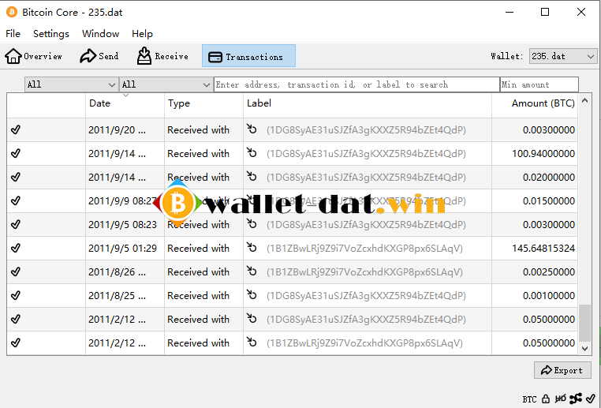Export the transaction list

[562, 370]
